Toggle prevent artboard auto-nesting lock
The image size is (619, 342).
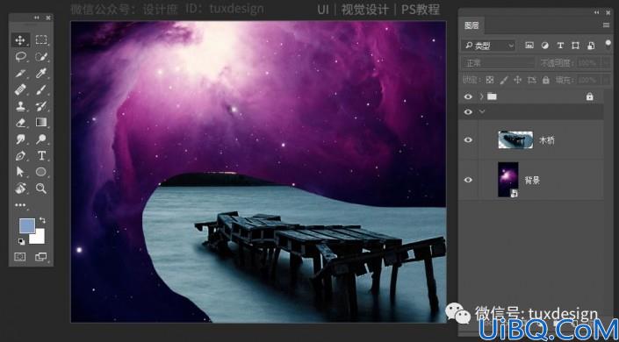pyautogui.click(x=532, y=80)
